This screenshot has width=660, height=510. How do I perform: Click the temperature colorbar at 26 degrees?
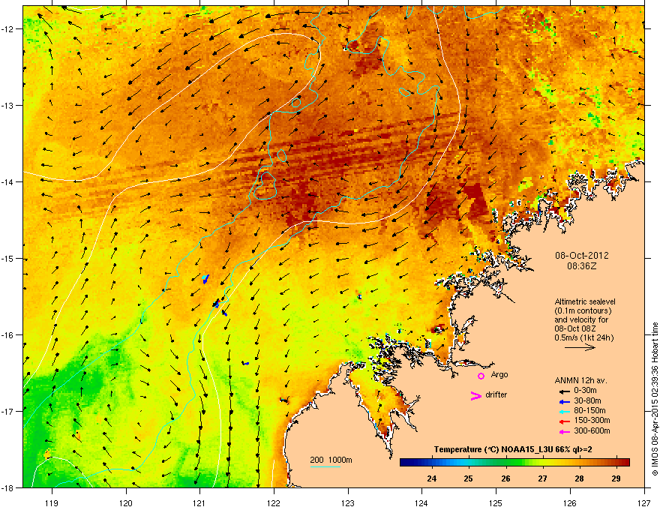tap(505, 462)
